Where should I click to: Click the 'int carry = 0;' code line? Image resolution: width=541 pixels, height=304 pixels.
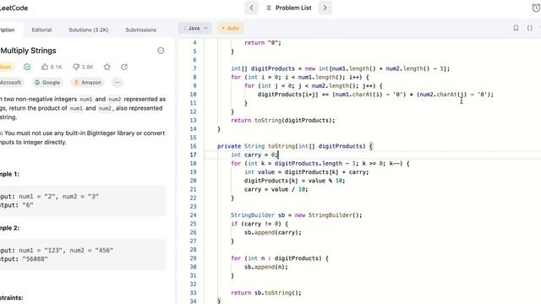tap(254, 155)
